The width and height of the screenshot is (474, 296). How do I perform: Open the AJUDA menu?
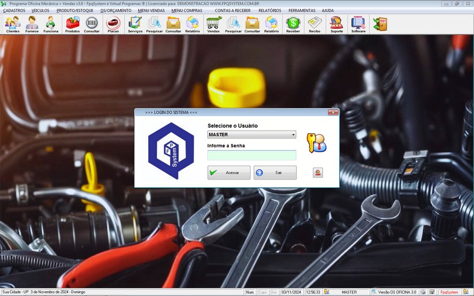coord(328,11)
